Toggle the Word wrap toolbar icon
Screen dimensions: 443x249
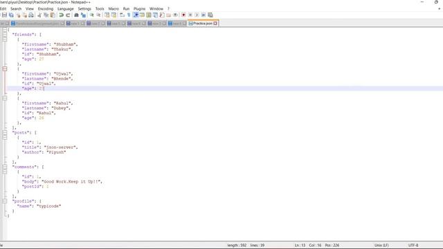pyautogui.click(x=122, y=15)
